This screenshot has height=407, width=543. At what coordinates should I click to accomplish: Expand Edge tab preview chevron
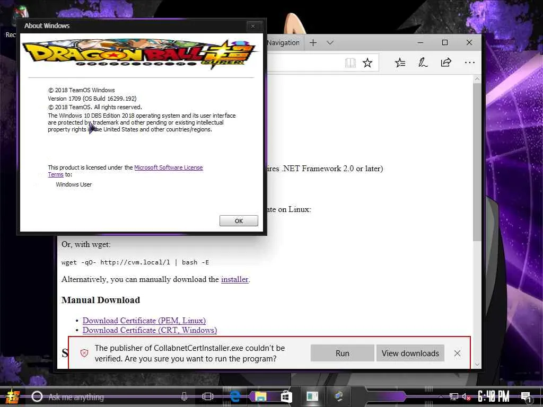pyautogui.click(x=330, y=42)
